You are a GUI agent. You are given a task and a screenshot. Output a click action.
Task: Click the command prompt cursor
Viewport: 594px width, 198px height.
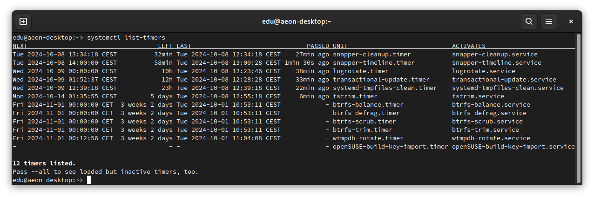[89, 180]
